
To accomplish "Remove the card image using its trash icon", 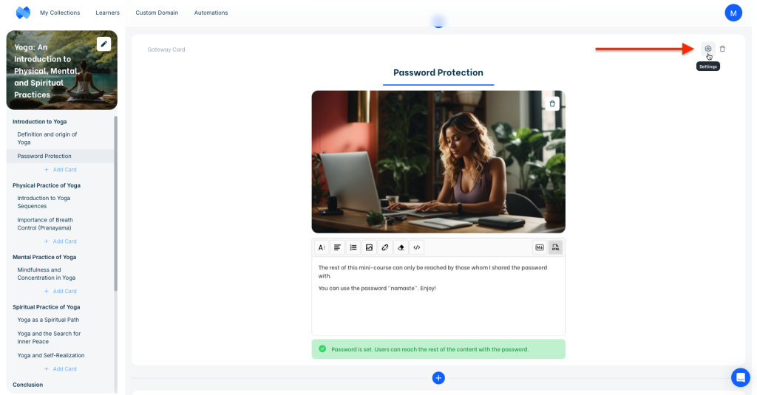I will [551, 104].
